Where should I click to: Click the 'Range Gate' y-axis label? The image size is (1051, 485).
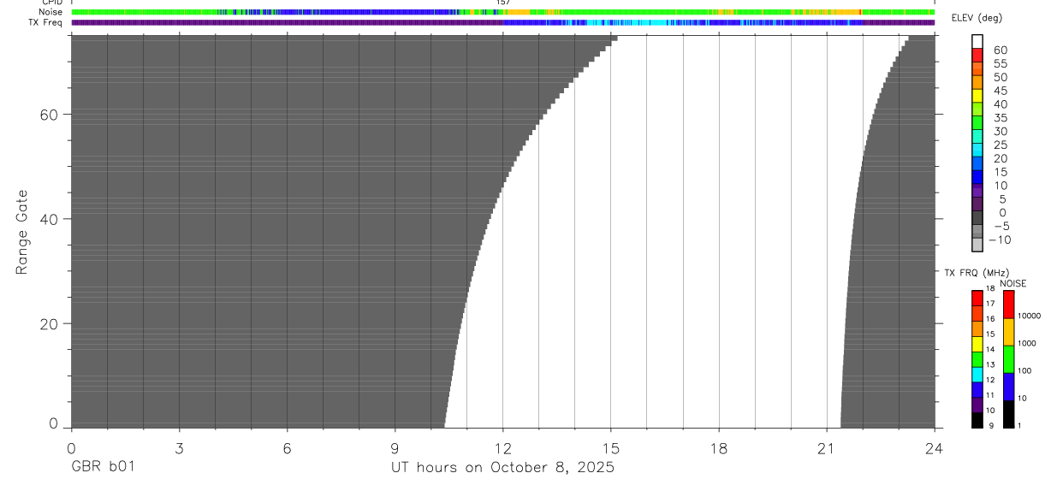pyautogui.click(x=22, y=232)
